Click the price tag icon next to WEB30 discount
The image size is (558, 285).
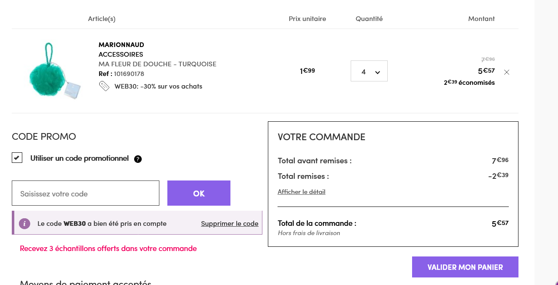point(104,86)
